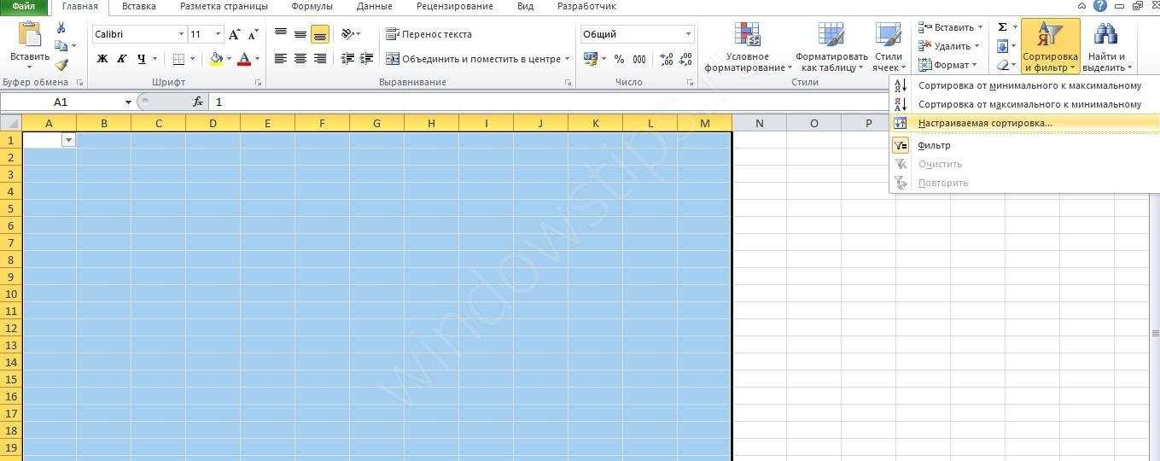1160x461 pixels.
Task: Select Фильтр in the sort and filter menu
Action: (x=934, y=145)
